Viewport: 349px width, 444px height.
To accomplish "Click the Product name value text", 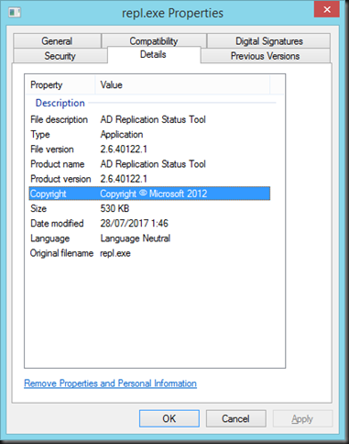I will coord(153,164).
